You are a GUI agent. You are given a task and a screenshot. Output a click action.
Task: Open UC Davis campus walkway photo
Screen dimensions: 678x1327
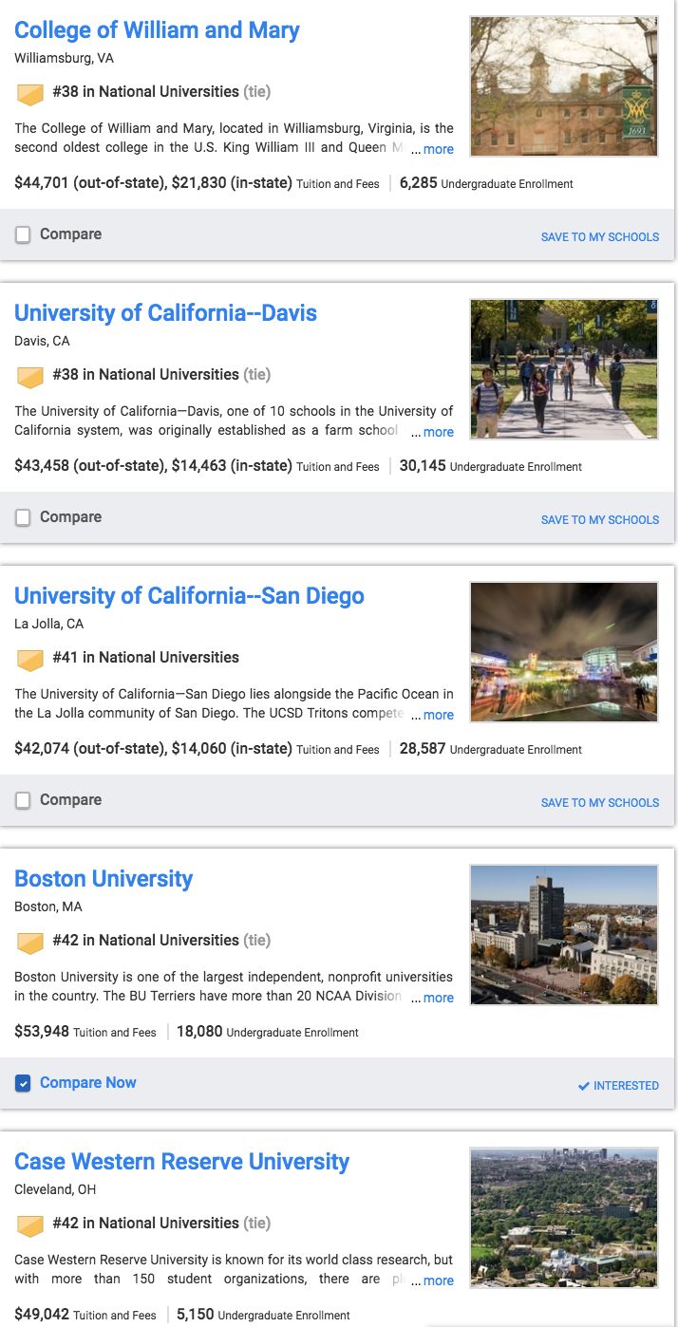pyautogui.click(x=564, y=369)
